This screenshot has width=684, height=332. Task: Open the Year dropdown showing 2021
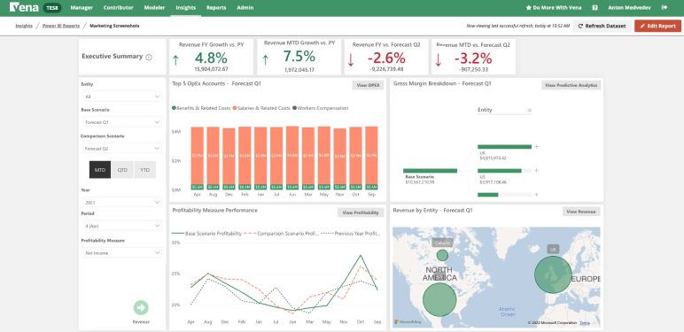click(x=122, y=203)
